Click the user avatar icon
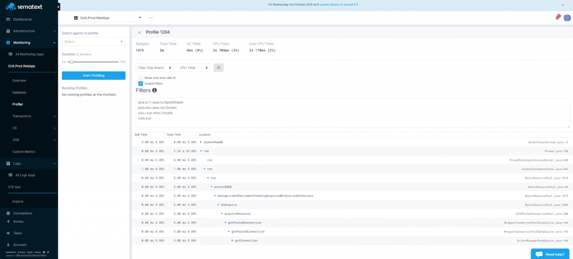This screenshot has width=573, height=259. pyautogui.click(x=566, y=18)
